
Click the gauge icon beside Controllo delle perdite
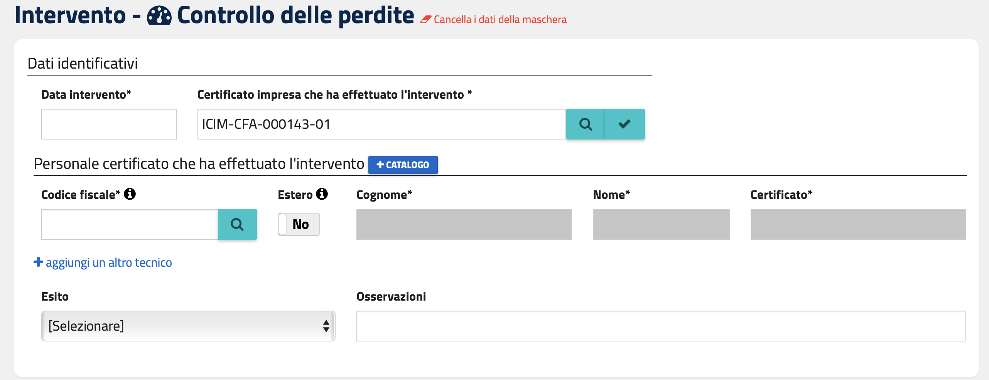click(x=159, y=16)
